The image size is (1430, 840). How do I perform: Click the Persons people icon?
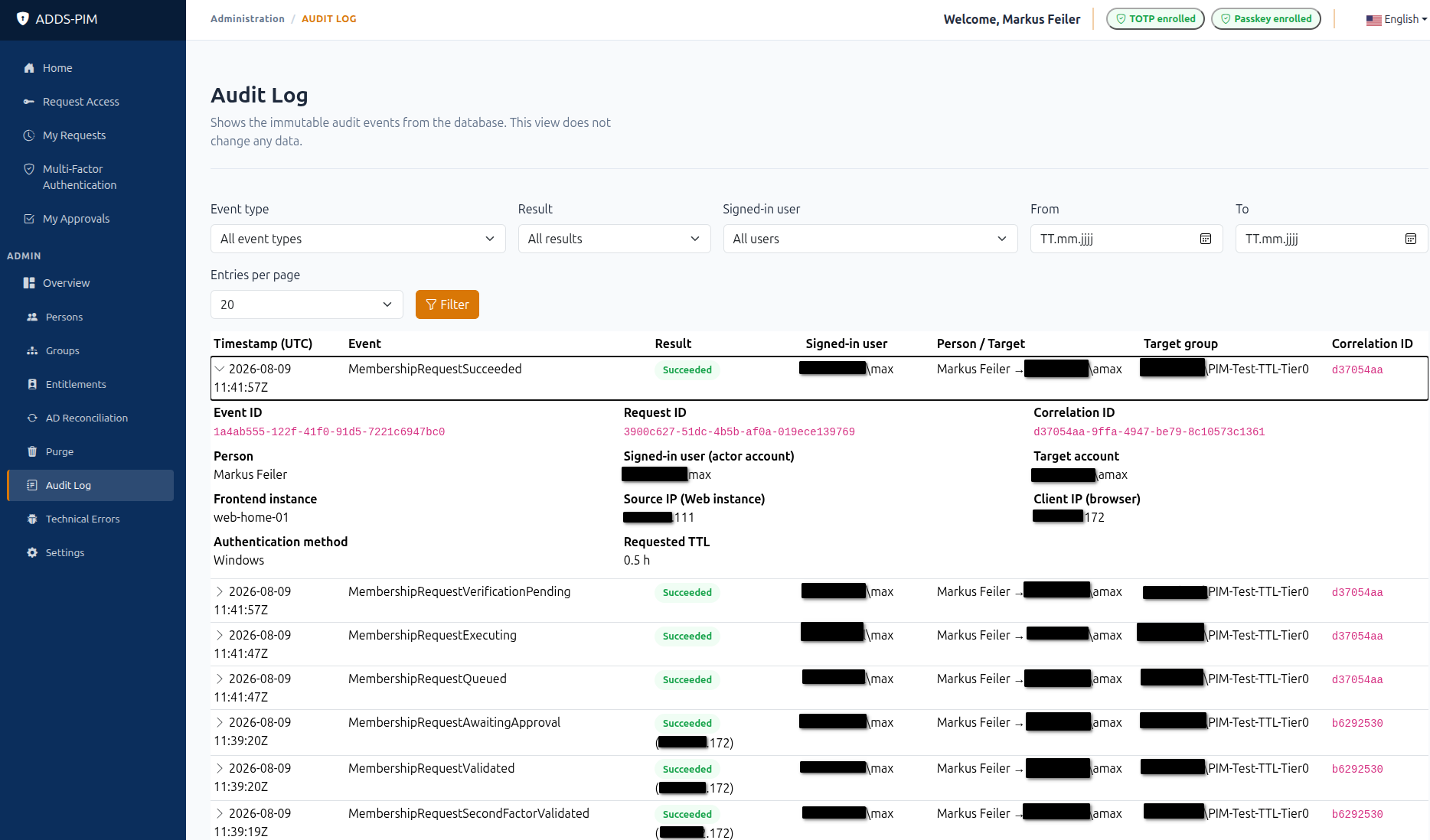point(32,317)
